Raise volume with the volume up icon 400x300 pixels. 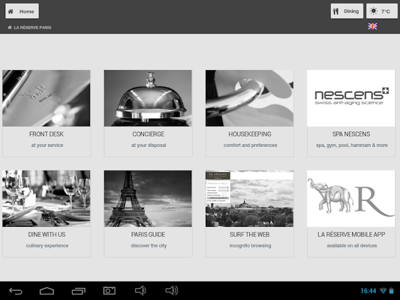(172, 290)
